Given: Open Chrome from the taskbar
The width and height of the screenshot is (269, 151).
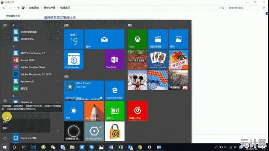Looking at the screenshot, I should click(x=140, y=147).
